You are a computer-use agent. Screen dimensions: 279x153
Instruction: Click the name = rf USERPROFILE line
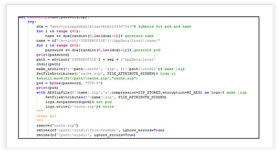[x=98, y=41]
